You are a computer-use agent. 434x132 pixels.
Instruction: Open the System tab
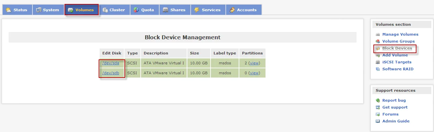click(47, 10)
